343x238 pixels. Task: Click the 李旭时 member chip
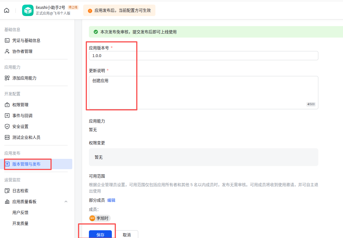(x=100, y=218)
